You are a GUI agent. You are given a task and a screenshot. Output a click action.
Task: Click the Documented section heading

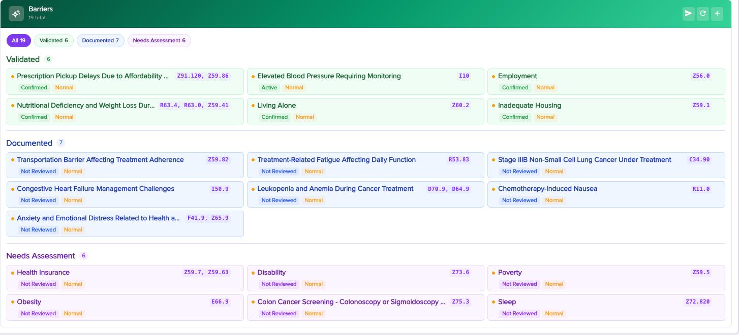29,143
